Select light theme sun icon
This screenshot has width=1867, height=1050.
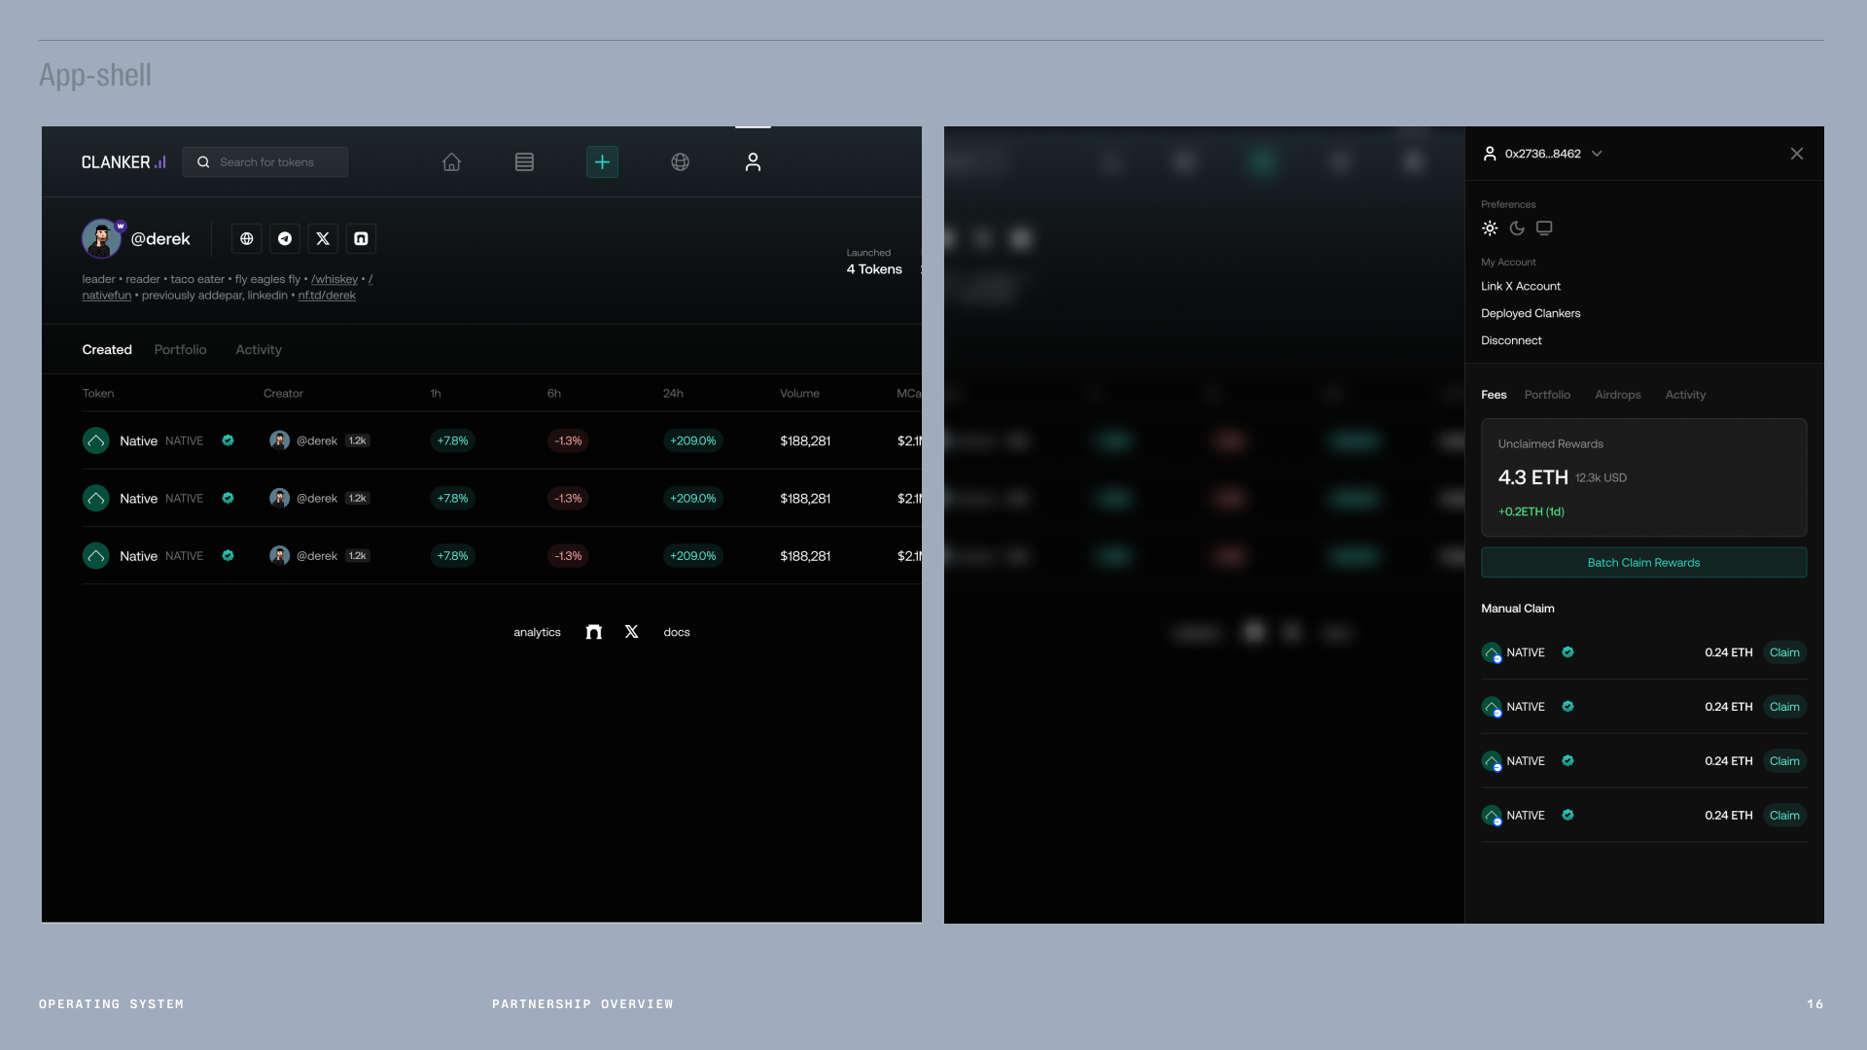(x=1490, y=228)
